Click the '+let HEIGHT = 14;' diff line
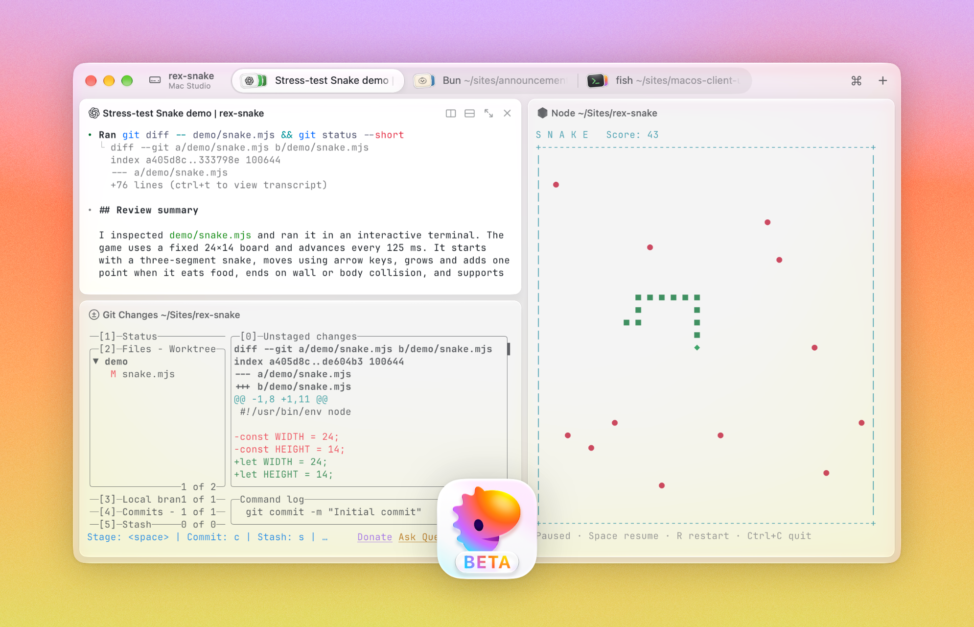Viewport: 974px width, 627px height. (x=283, y=475)
